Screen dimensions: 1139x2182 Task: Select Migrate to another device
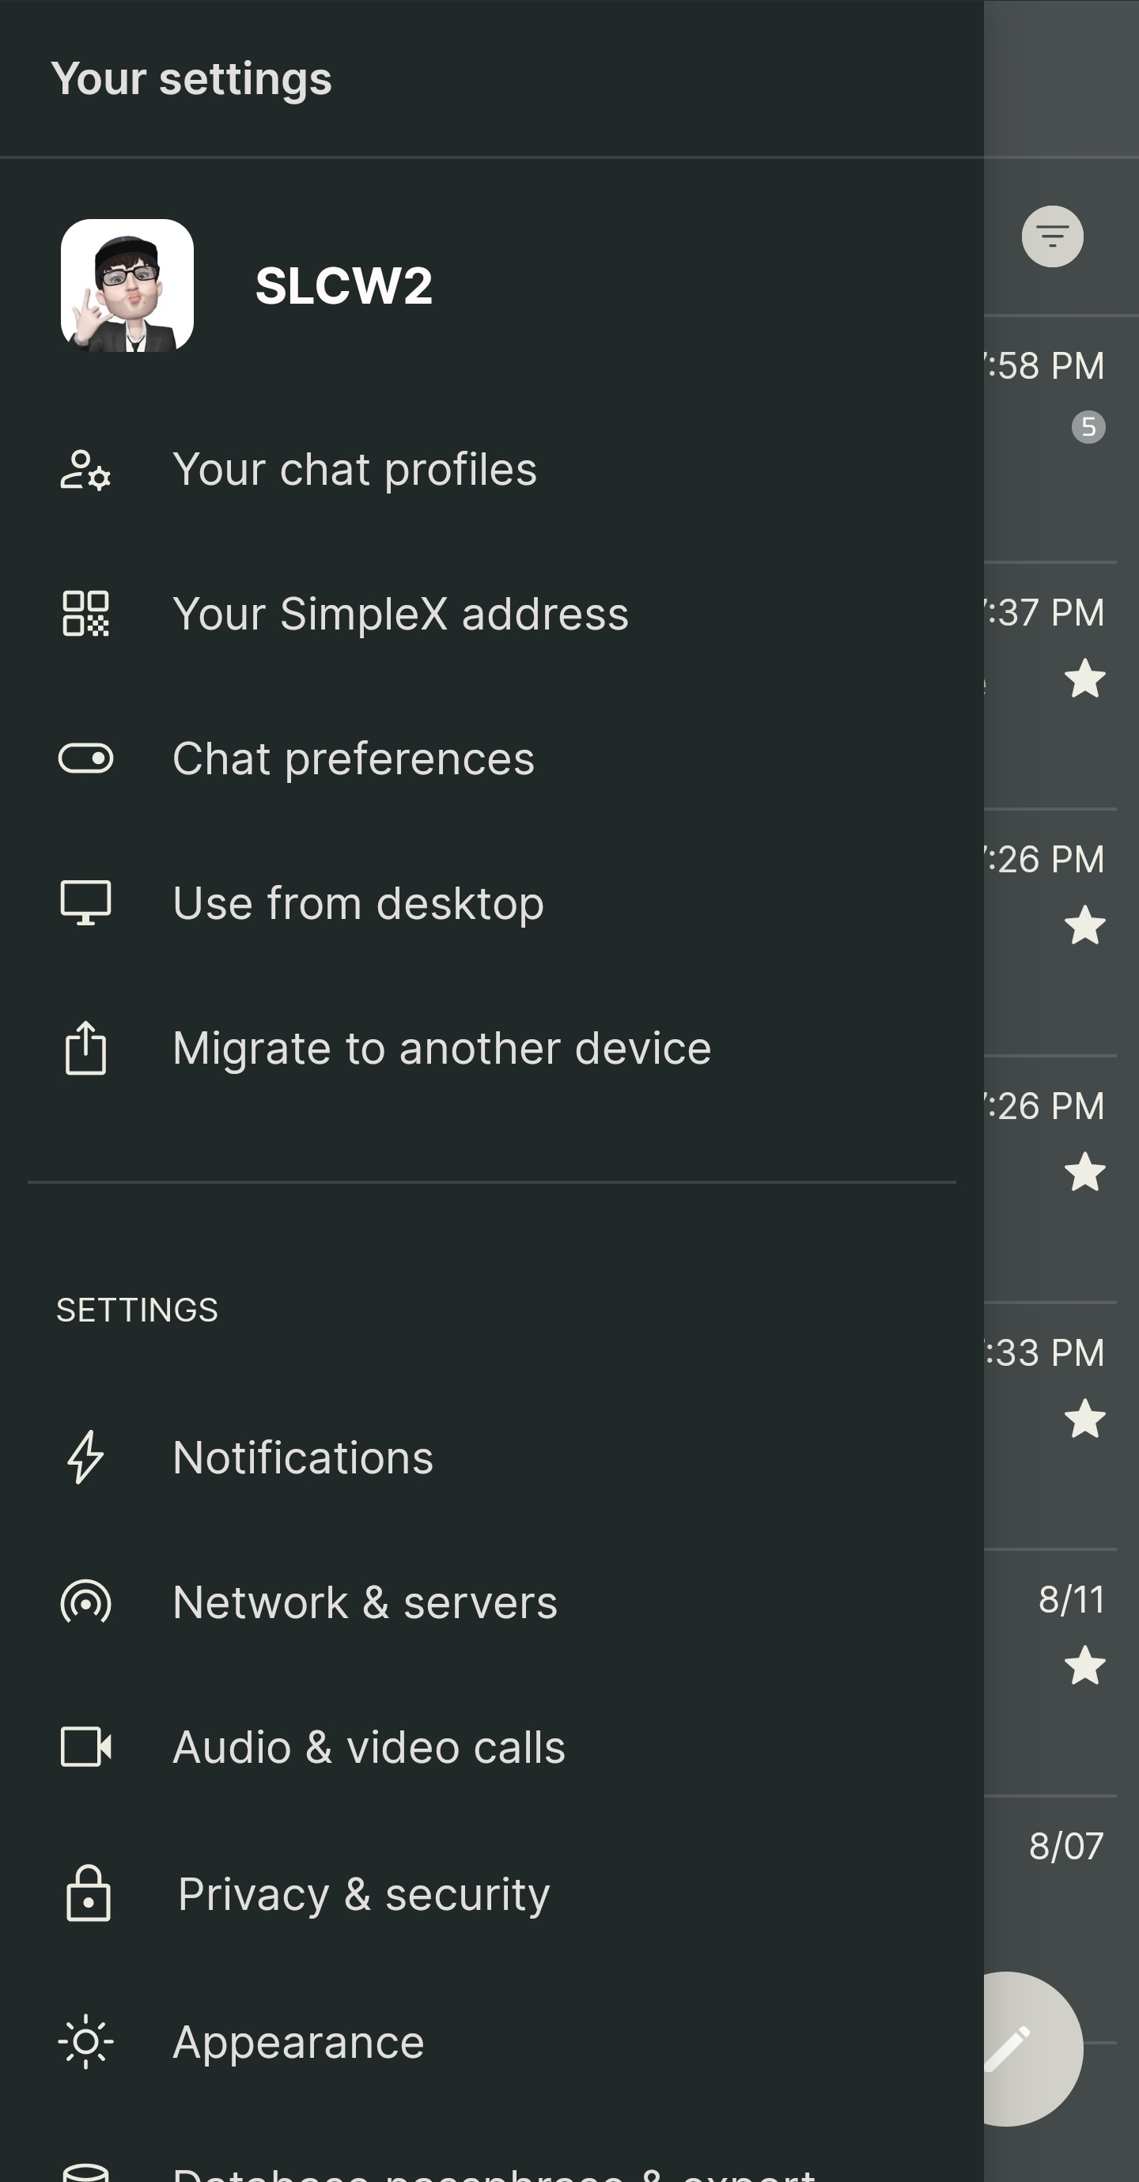coord(441,1049)
